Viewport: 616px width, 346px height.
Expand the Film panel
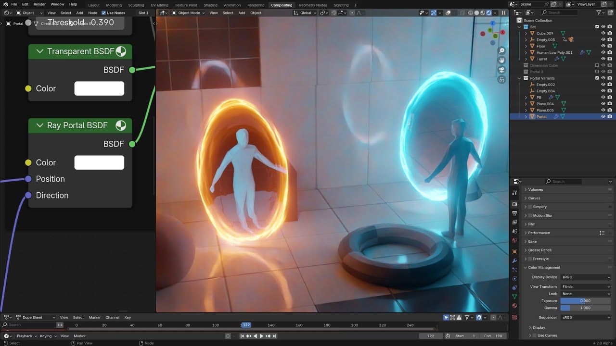pos(525,224)
